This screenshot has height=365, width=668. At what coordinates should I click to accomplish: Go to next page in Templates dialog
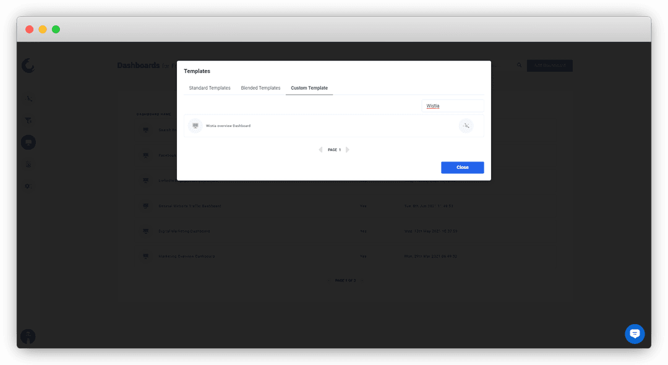point(348,150)
